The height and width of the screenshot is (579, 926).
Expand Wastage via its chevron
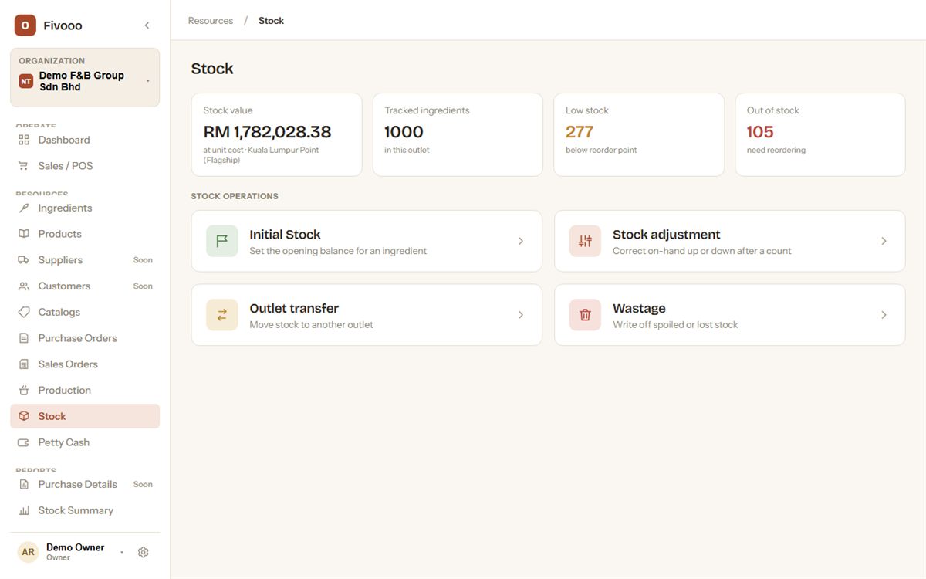tap(884, 315)
